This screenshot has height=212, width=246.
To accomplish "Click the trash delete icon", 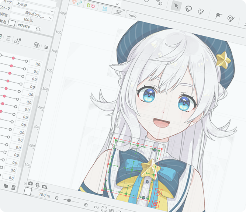I will click(13, 187).
